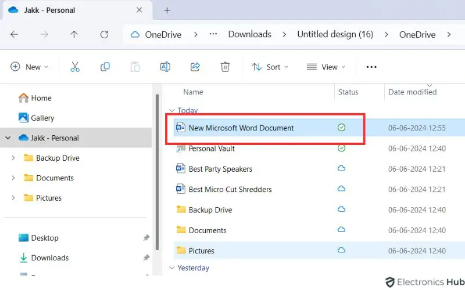This screenshot has height=290, width=465.
Task: Refresh the current folder view
Action: [104, 35]
